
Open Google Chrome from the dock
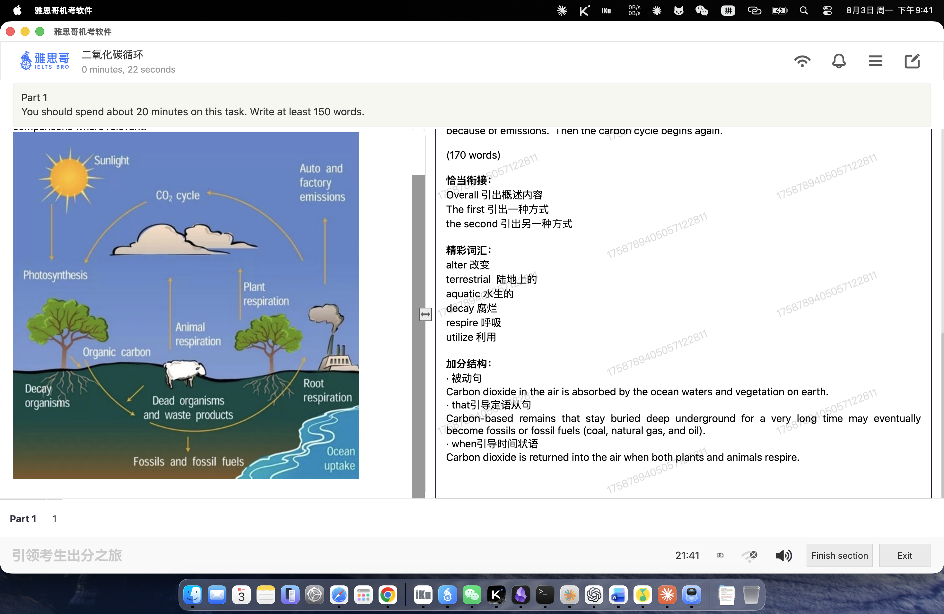pyautogui.click(x=388, y=594)
